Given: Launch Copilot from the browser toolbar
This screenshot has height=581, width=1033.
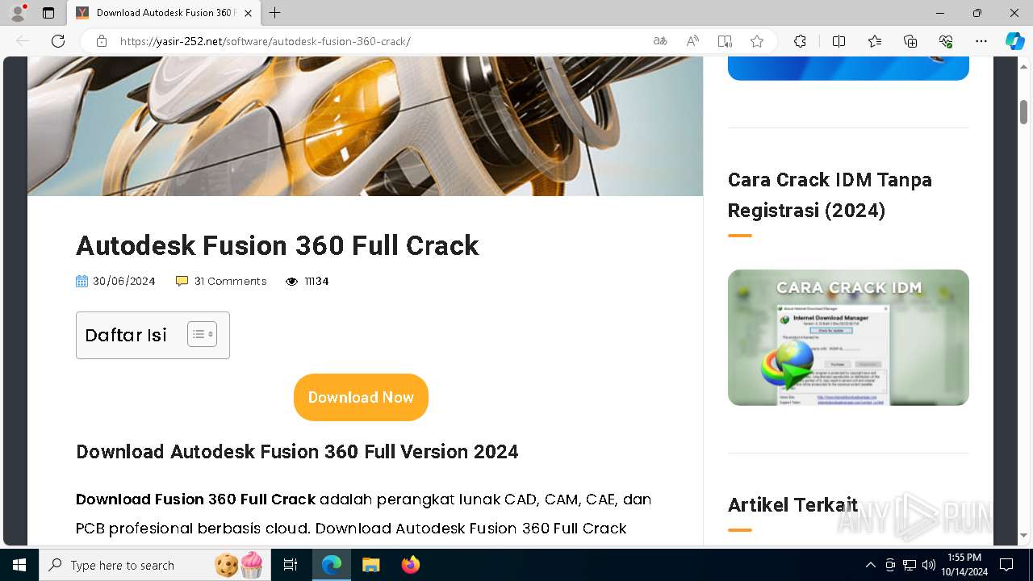Looking at the screenshot, I should (1014, 41).
